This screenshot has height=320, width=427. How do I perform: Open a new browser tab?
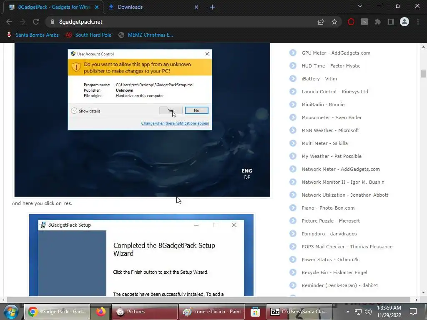pos(212,7)
